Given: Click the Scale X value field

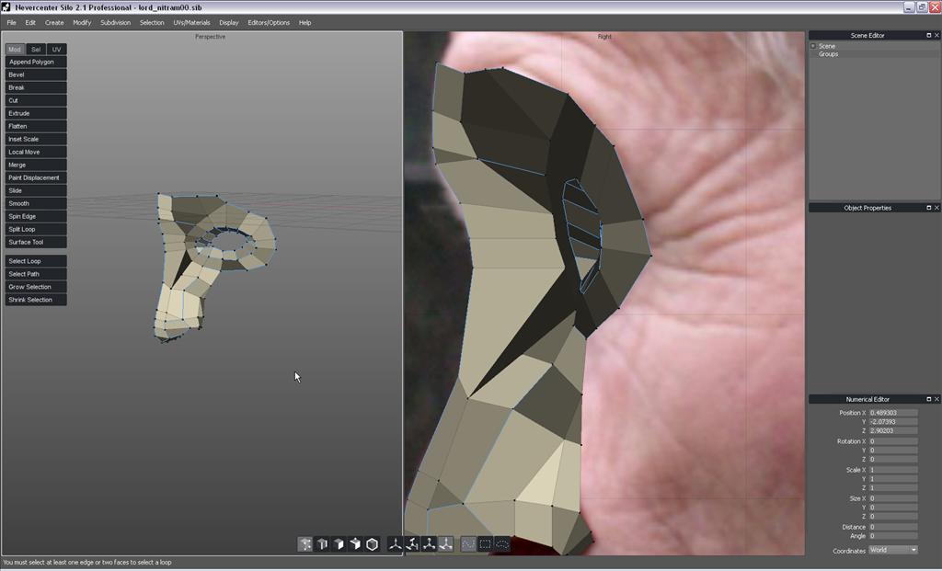Looking at the screenshot, I should point(893,470).
